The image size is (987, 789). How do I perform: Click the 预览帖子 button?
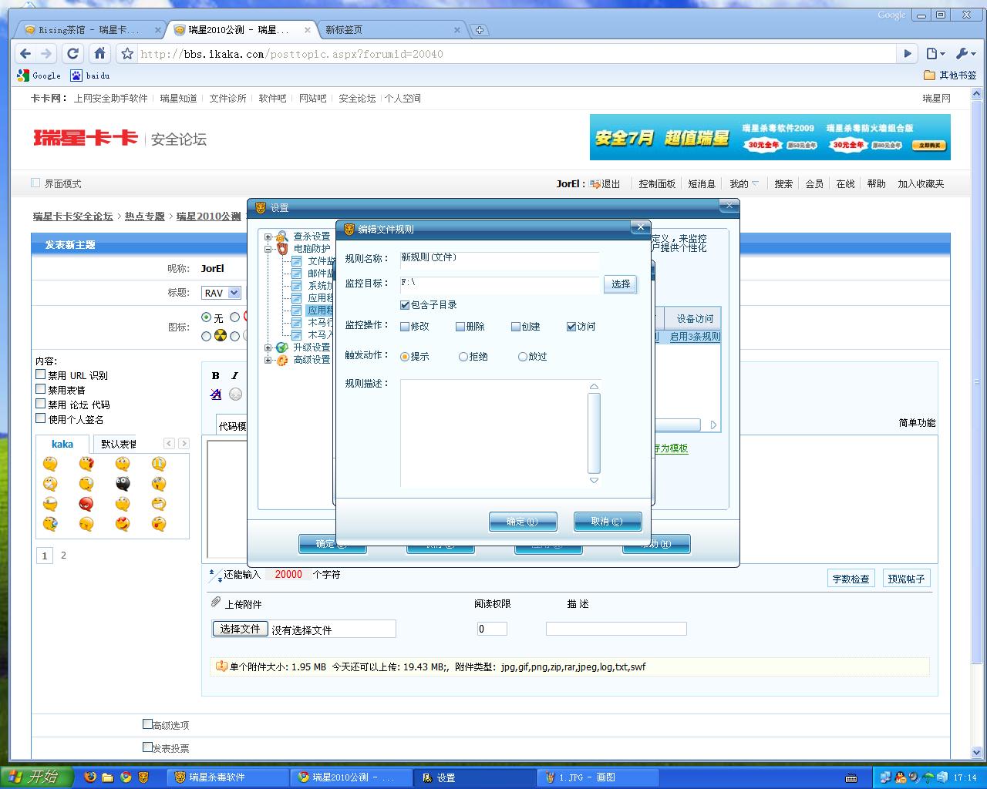click(906, 579)
